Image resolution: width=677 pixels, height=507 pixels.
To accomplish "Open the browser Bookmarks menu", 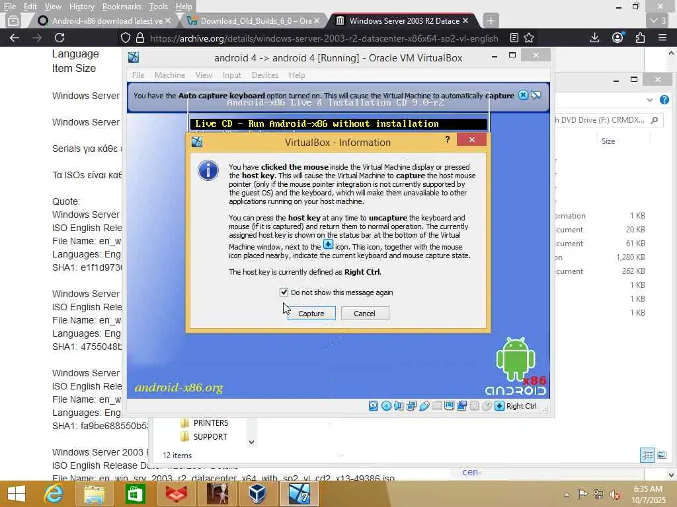I will (x=122, y=7).
